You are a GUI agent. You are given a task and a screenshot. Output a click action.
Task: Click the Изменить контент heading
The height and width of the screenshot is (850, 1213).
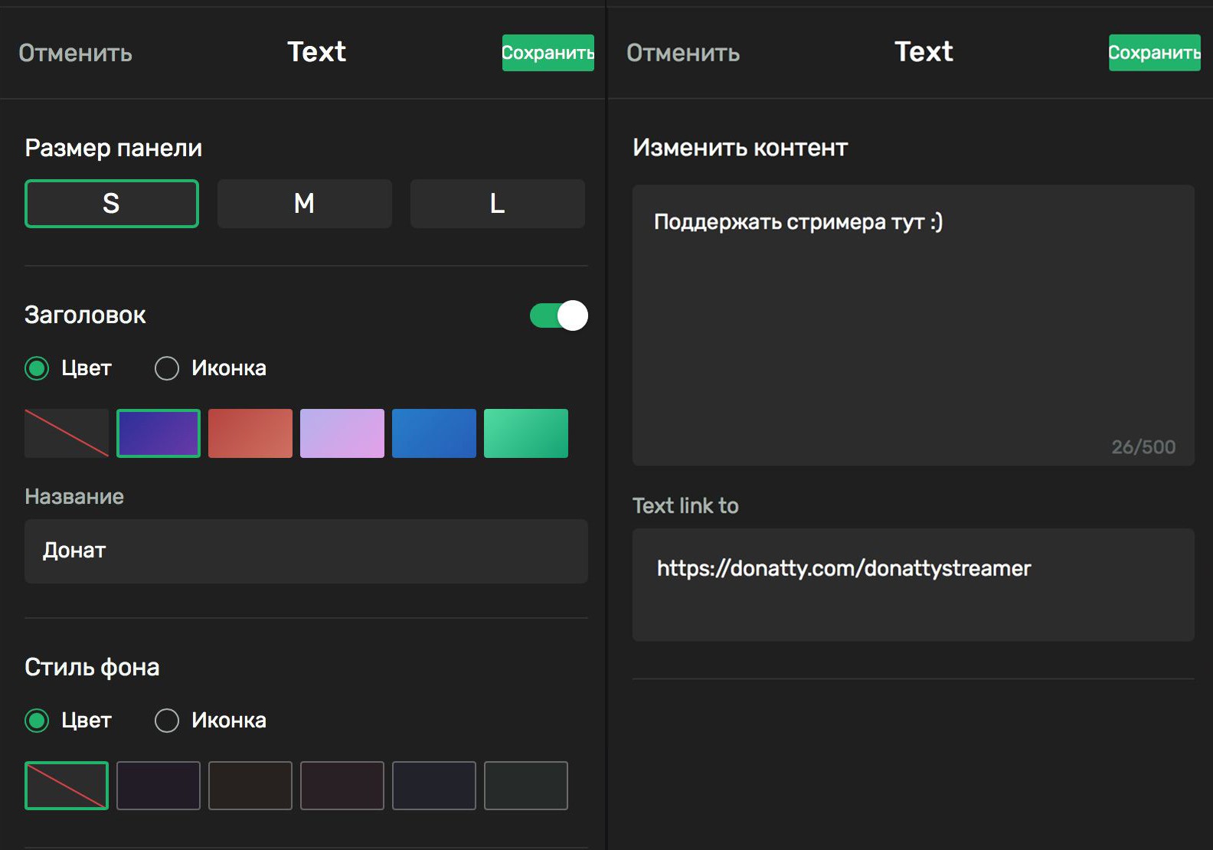741,148
